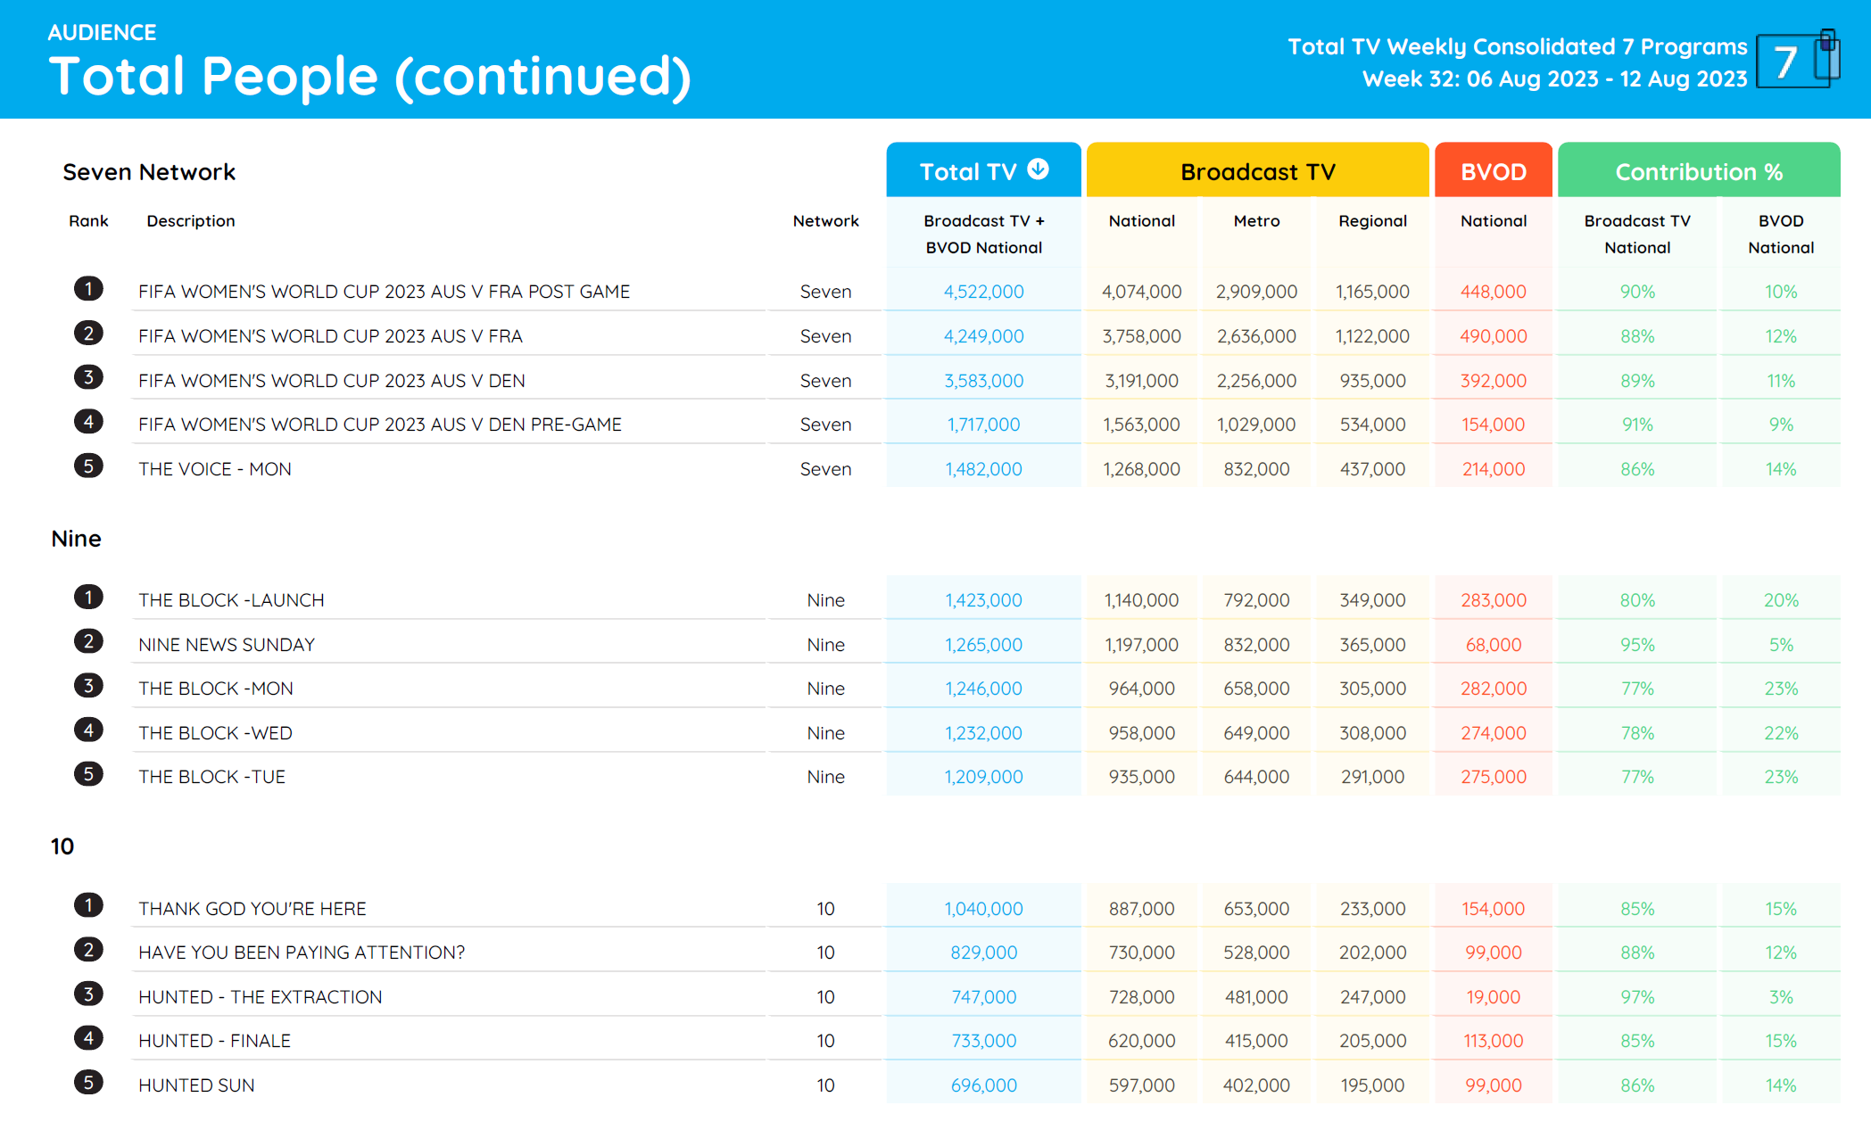Click Have You Been Paying Attention title
Image resolution: width=1871 pixels, height=1122 pixels.
302,953
